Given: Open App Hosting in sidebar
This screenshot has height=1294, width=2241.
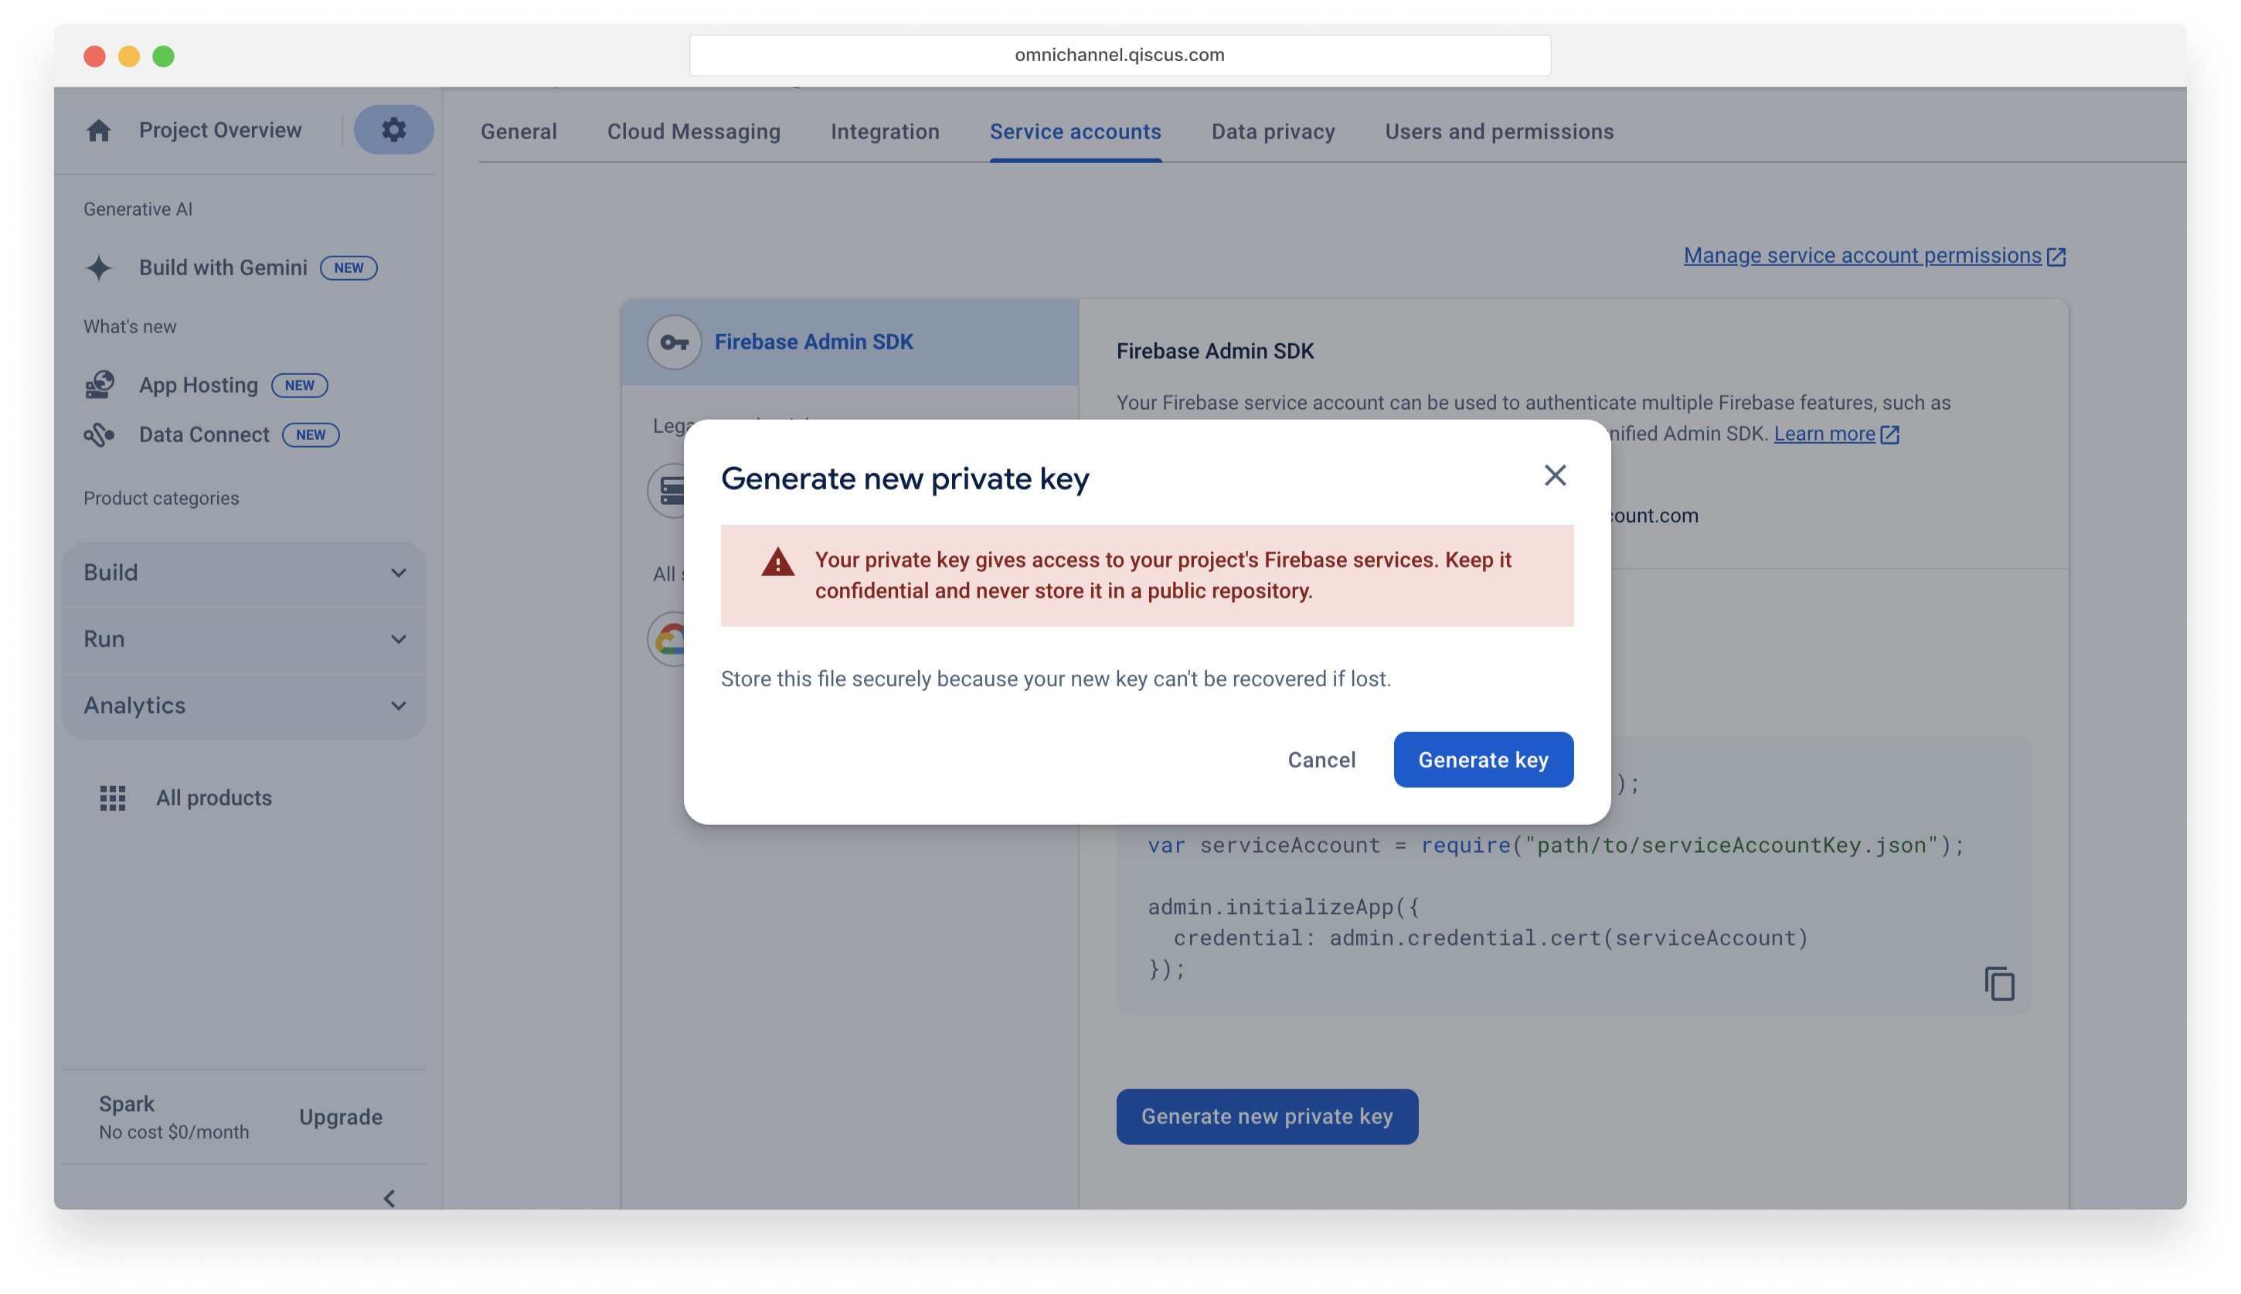Looking at the screenshot, I should [198, 385].
